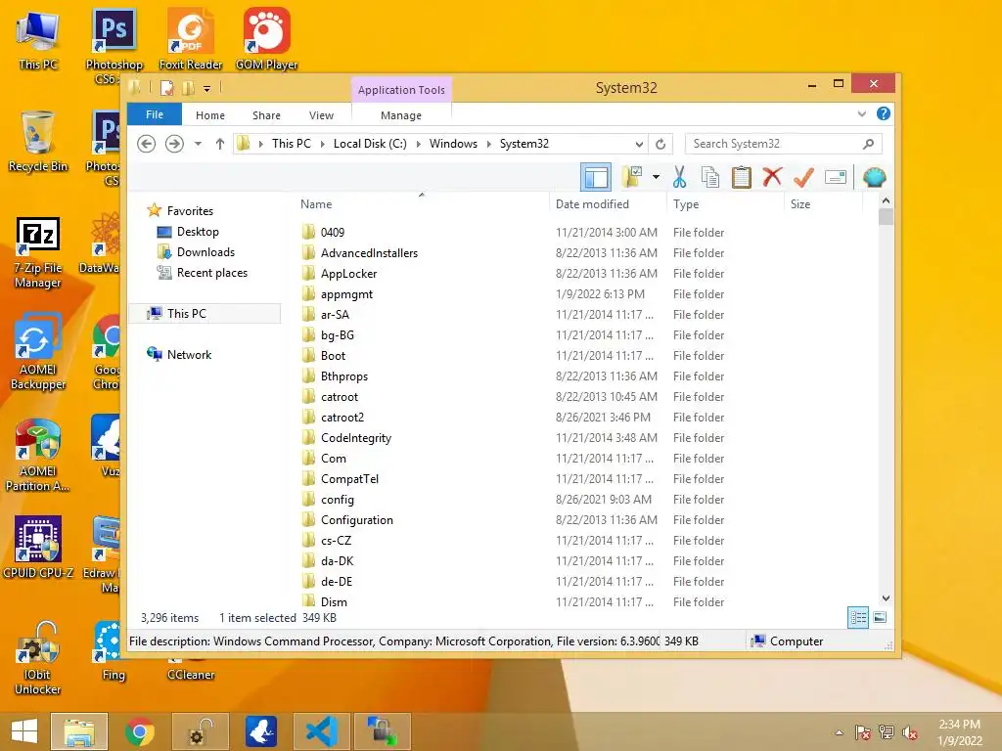Click the Back navigation arrow
1002x751 pixels.
pyautogui.click(x=147, y=144)
